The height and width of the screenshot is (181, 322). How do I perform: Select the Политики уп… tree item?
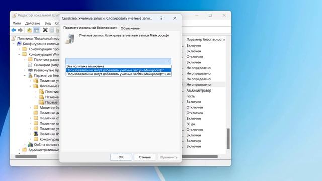click(49, 129)
